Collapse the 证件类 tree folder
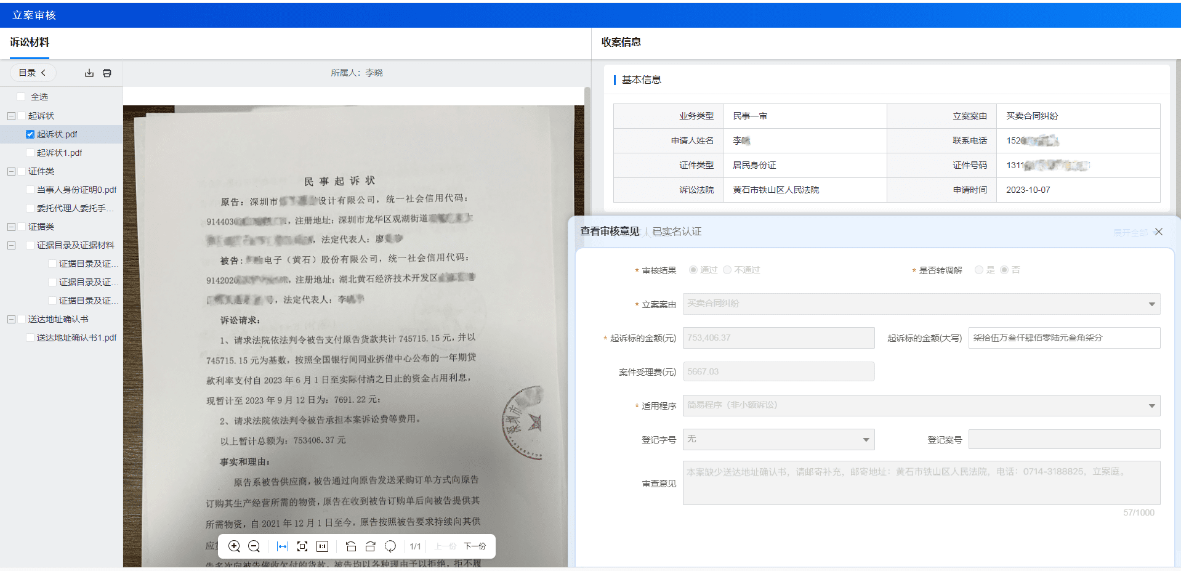This screenshot has height=571, width=1181. [x=11, y=171]
